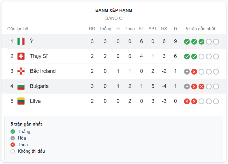Open the Bắc Ireland team link
The image size is (228, 164).
43,71
